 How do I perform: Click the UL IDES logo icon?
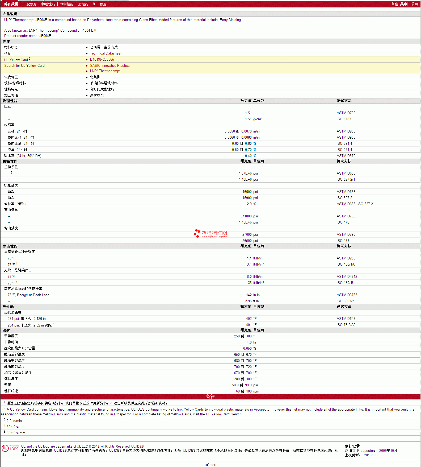[10, 448]
